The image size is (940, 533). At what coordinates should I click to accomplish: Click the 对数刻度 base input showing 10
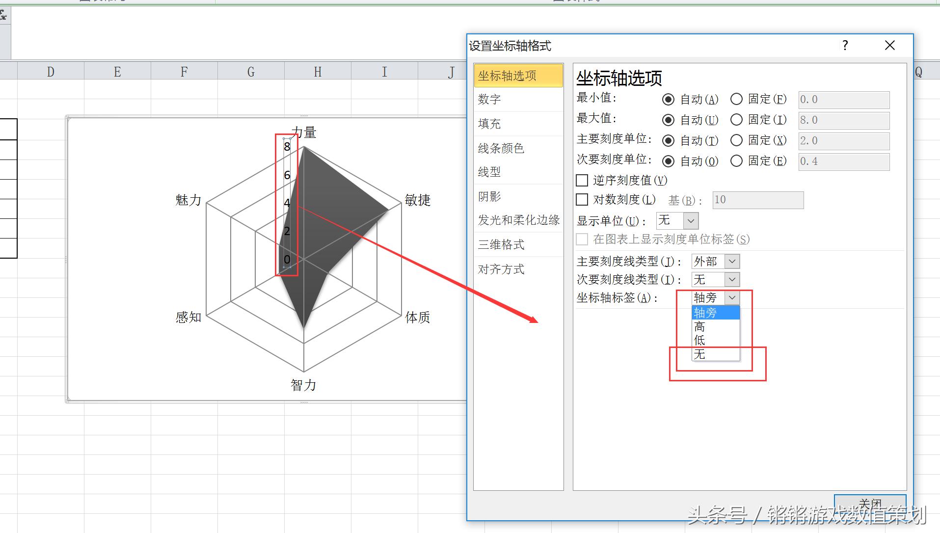[757, 200]
